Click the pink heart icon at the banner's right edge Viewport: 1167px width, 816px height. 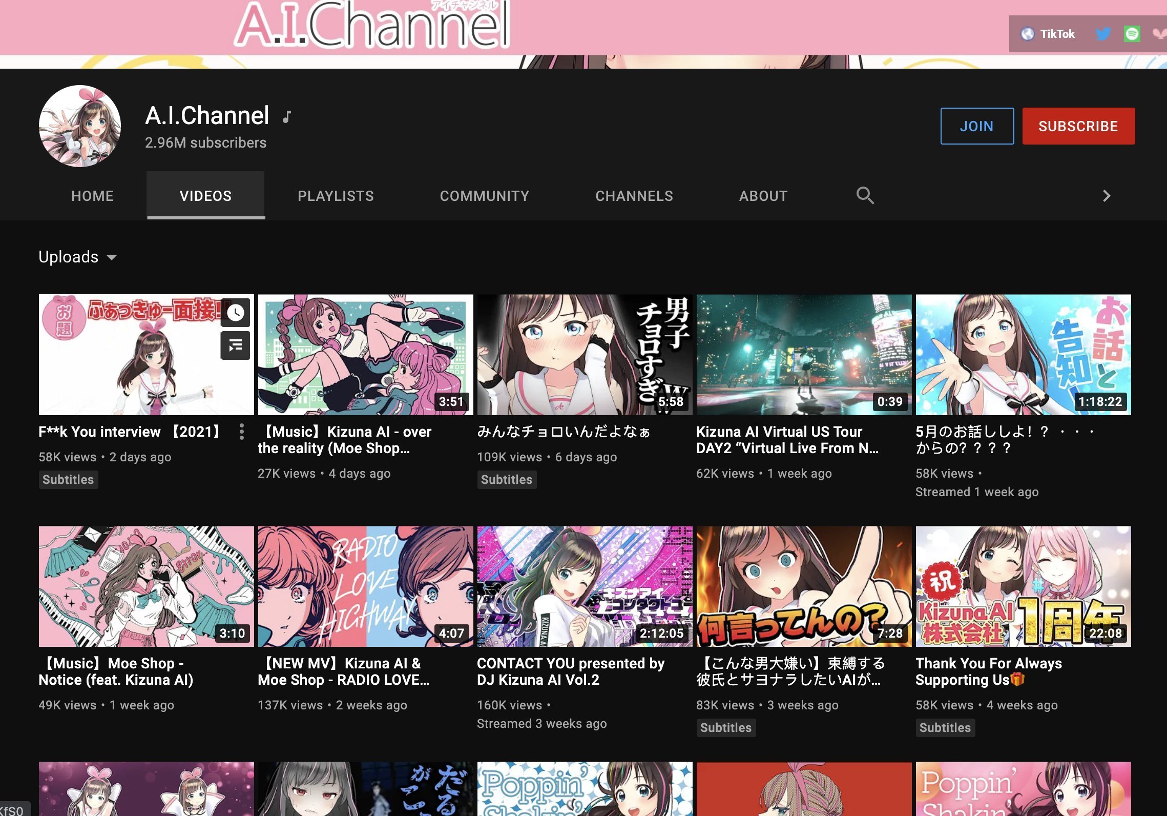pyautogui.click(x=1159, y=34)
